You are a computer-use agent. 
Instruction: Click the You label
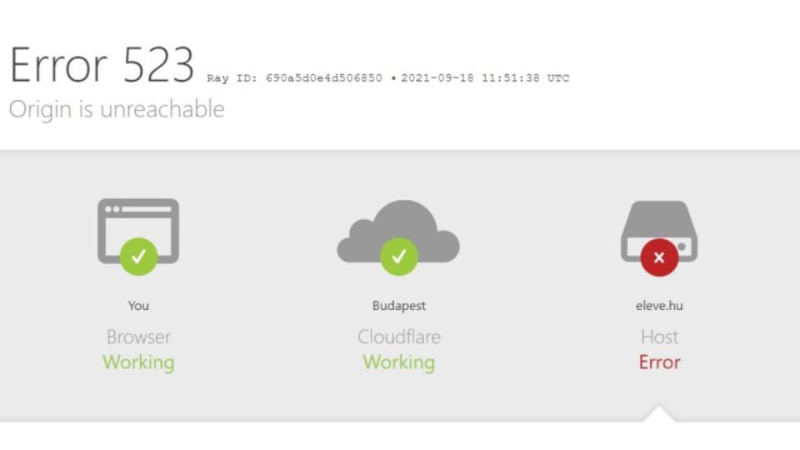[138, 306]
